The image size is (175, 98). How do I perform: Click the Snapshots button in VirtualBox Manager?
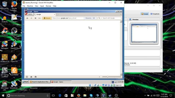(155, 14)
